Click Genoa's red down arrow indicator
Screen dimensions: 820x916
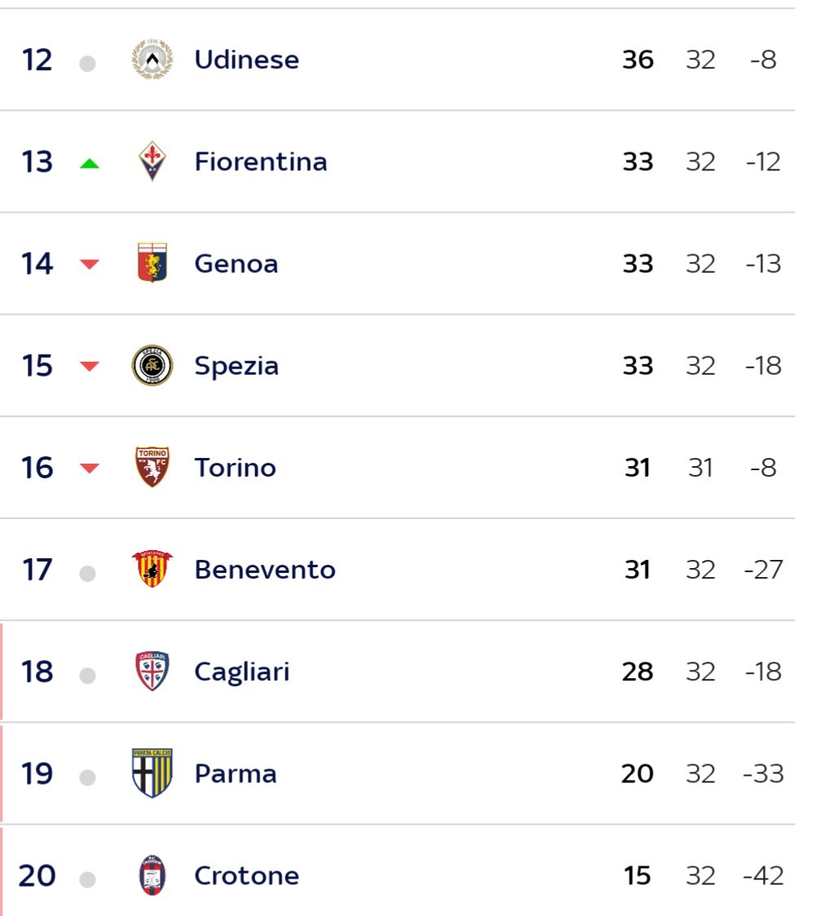point(89,264)
